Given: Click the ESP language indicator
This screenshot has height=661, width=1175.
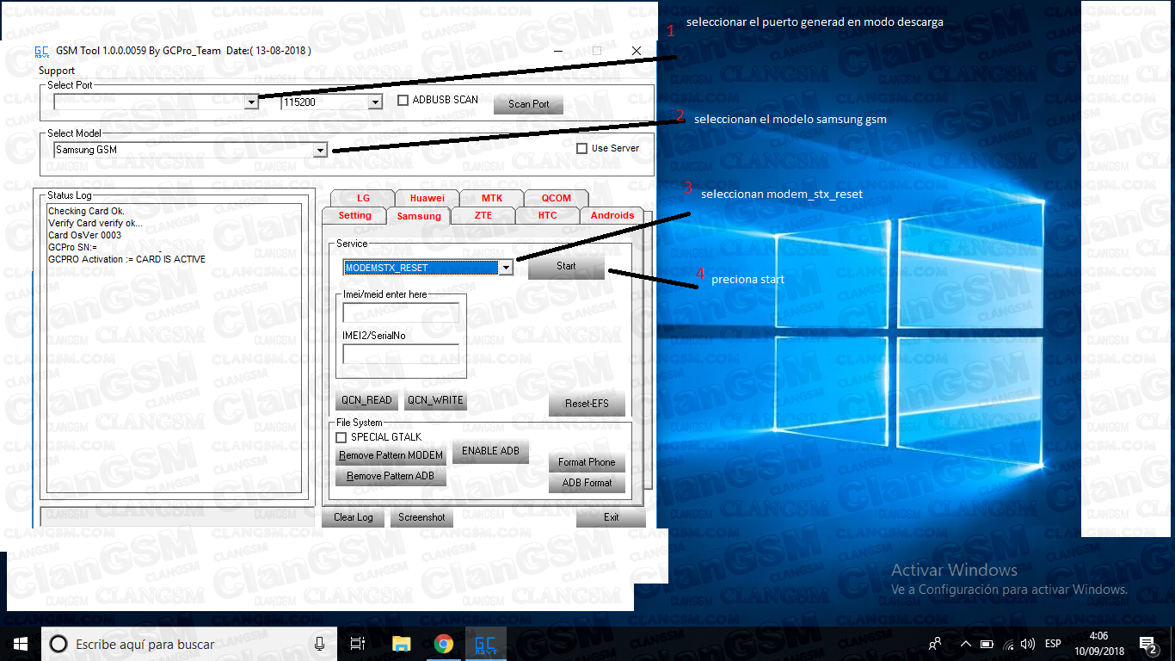Looking at the screenshot, I should [1053, 644].
